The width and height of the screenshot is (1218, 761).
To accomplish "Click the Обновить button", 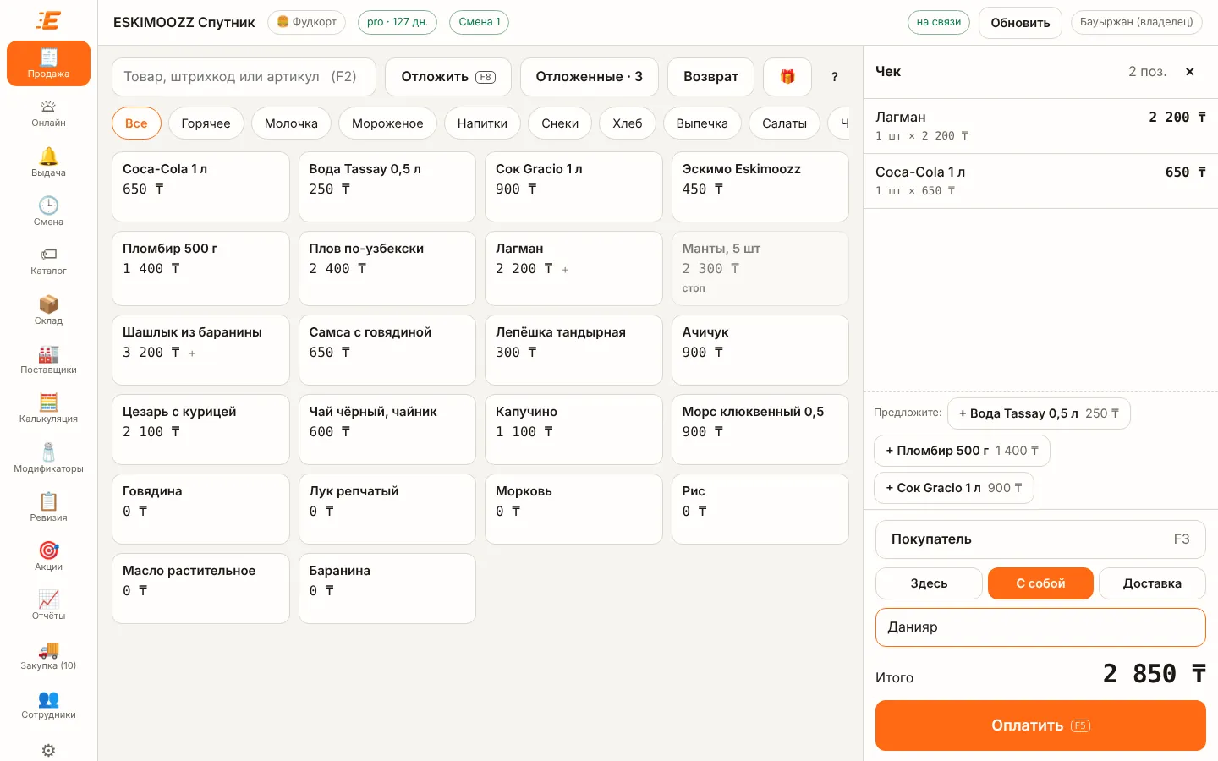I will 1020,23.
